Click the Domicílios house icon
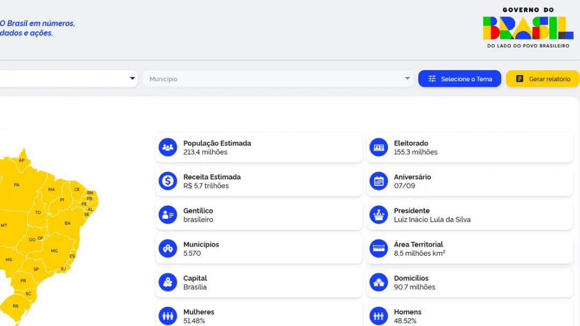Viewport: 580px width, 326px height. [x=379, y=282]
